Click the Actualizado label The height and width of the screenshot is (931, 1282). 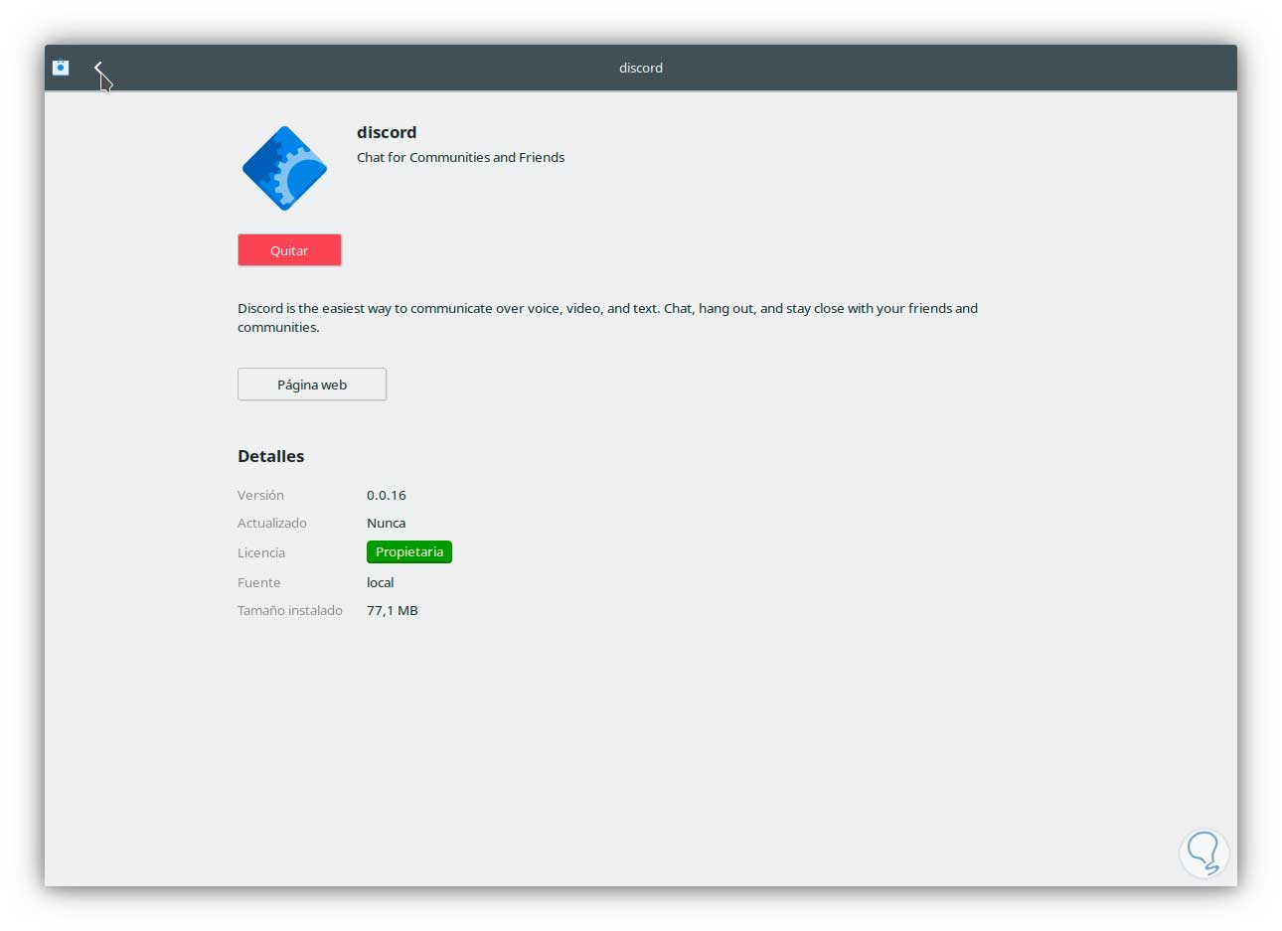click(272, 523)
